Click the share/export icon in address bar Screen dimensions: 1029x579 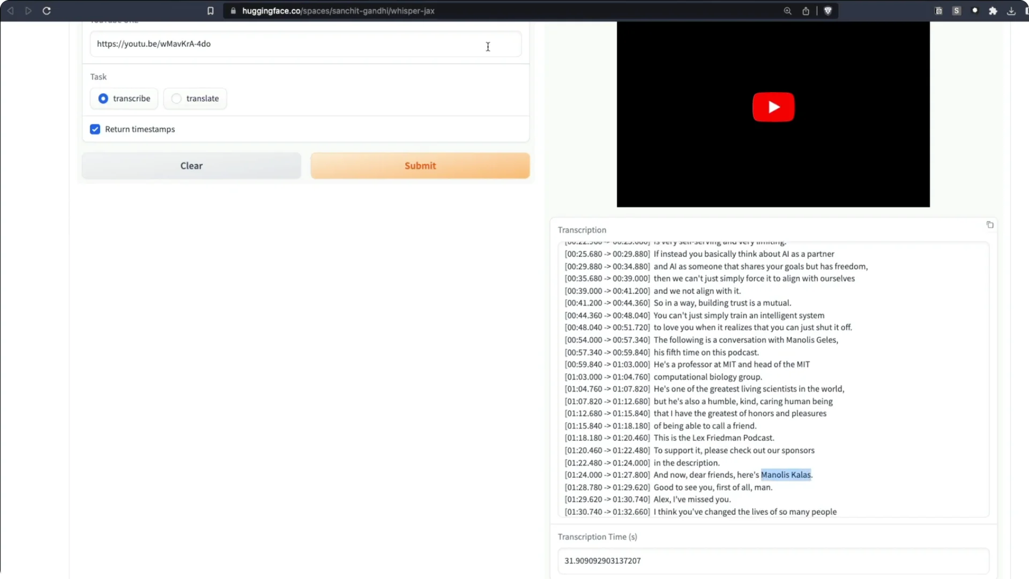click(x=806, y=11)
